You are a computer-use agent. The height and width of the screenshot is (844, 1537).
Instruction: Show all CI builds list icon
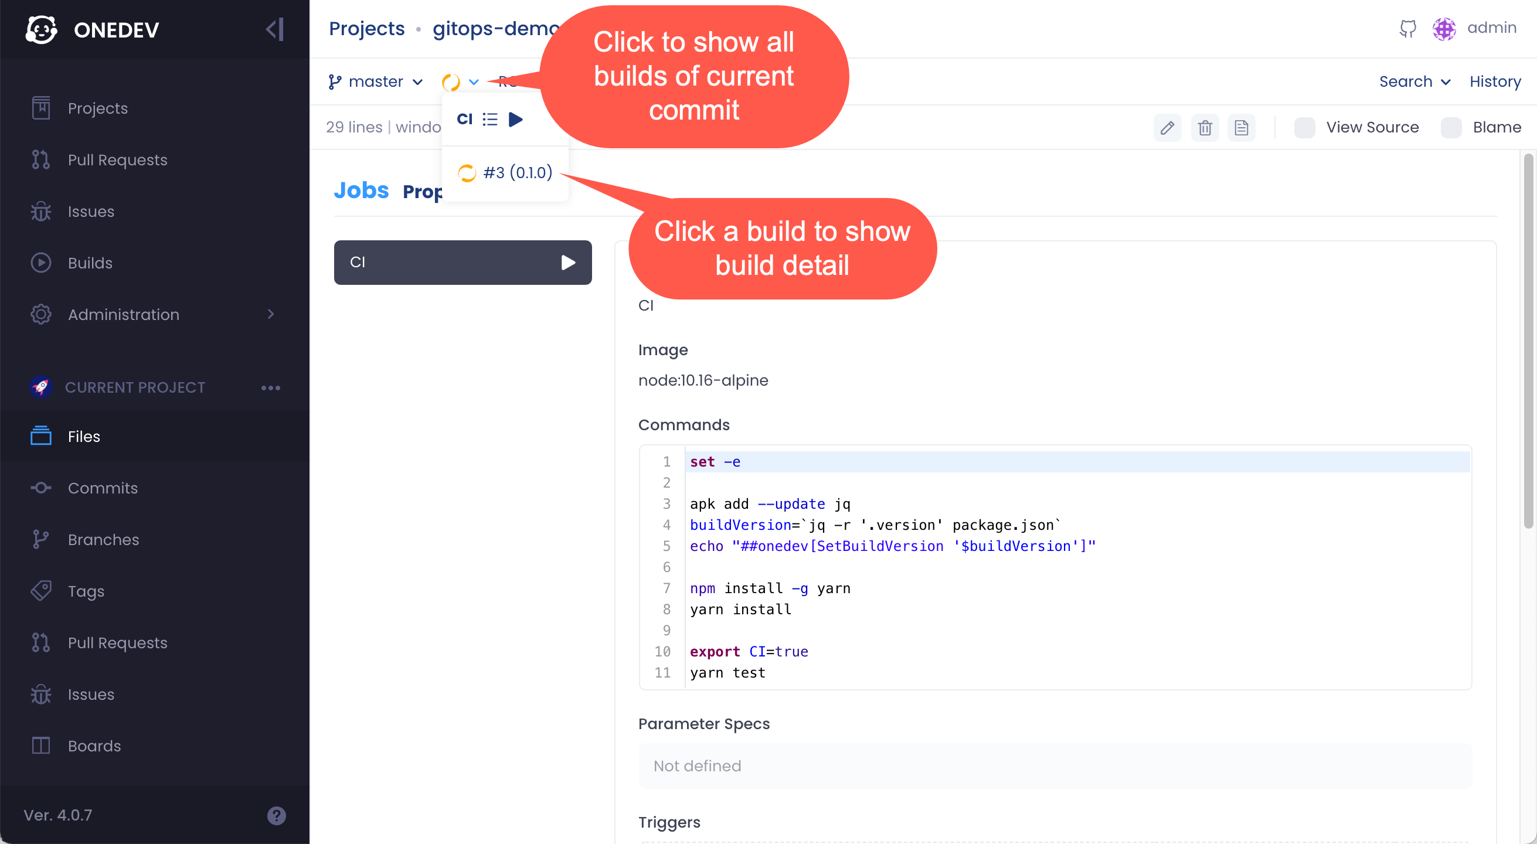(x=490, y=120)
